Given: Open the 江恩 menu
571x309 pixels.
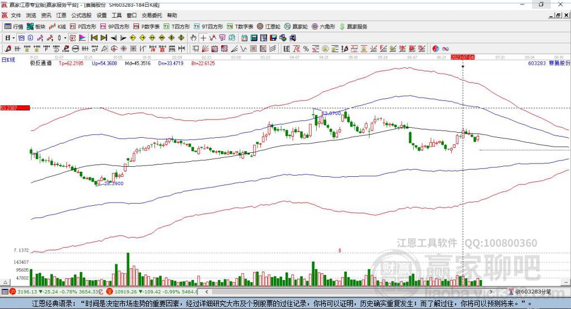Looking at the screenshot, I should click(x=61, y=16).
